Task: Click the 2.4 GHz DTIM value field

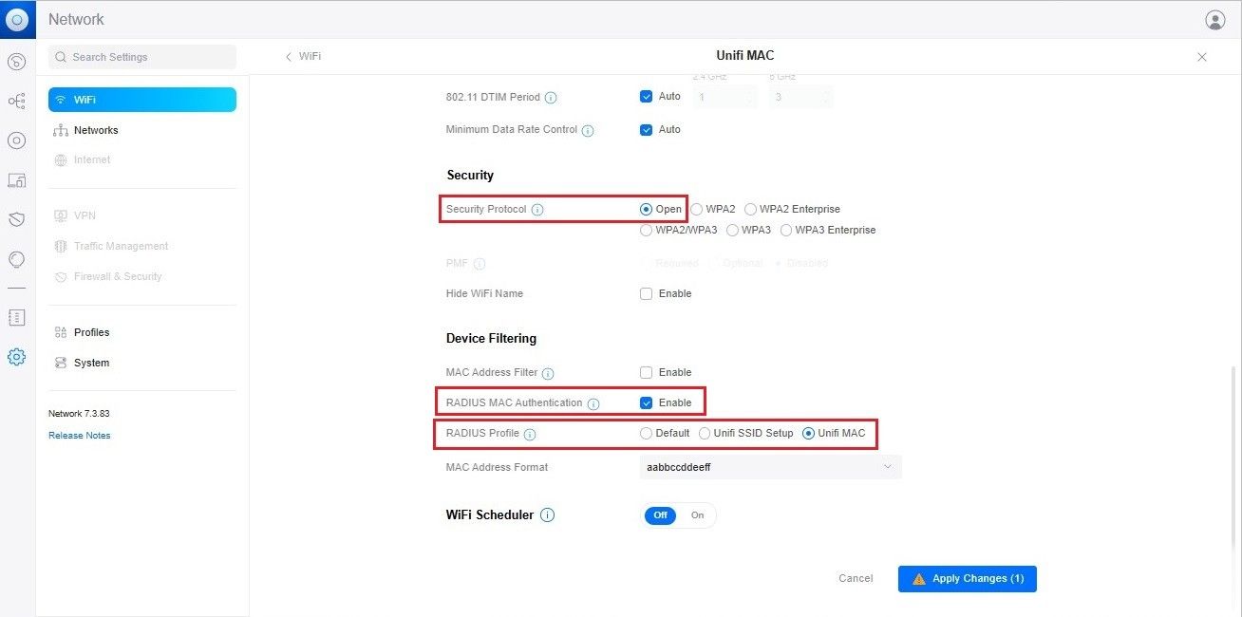Action: 724,97
